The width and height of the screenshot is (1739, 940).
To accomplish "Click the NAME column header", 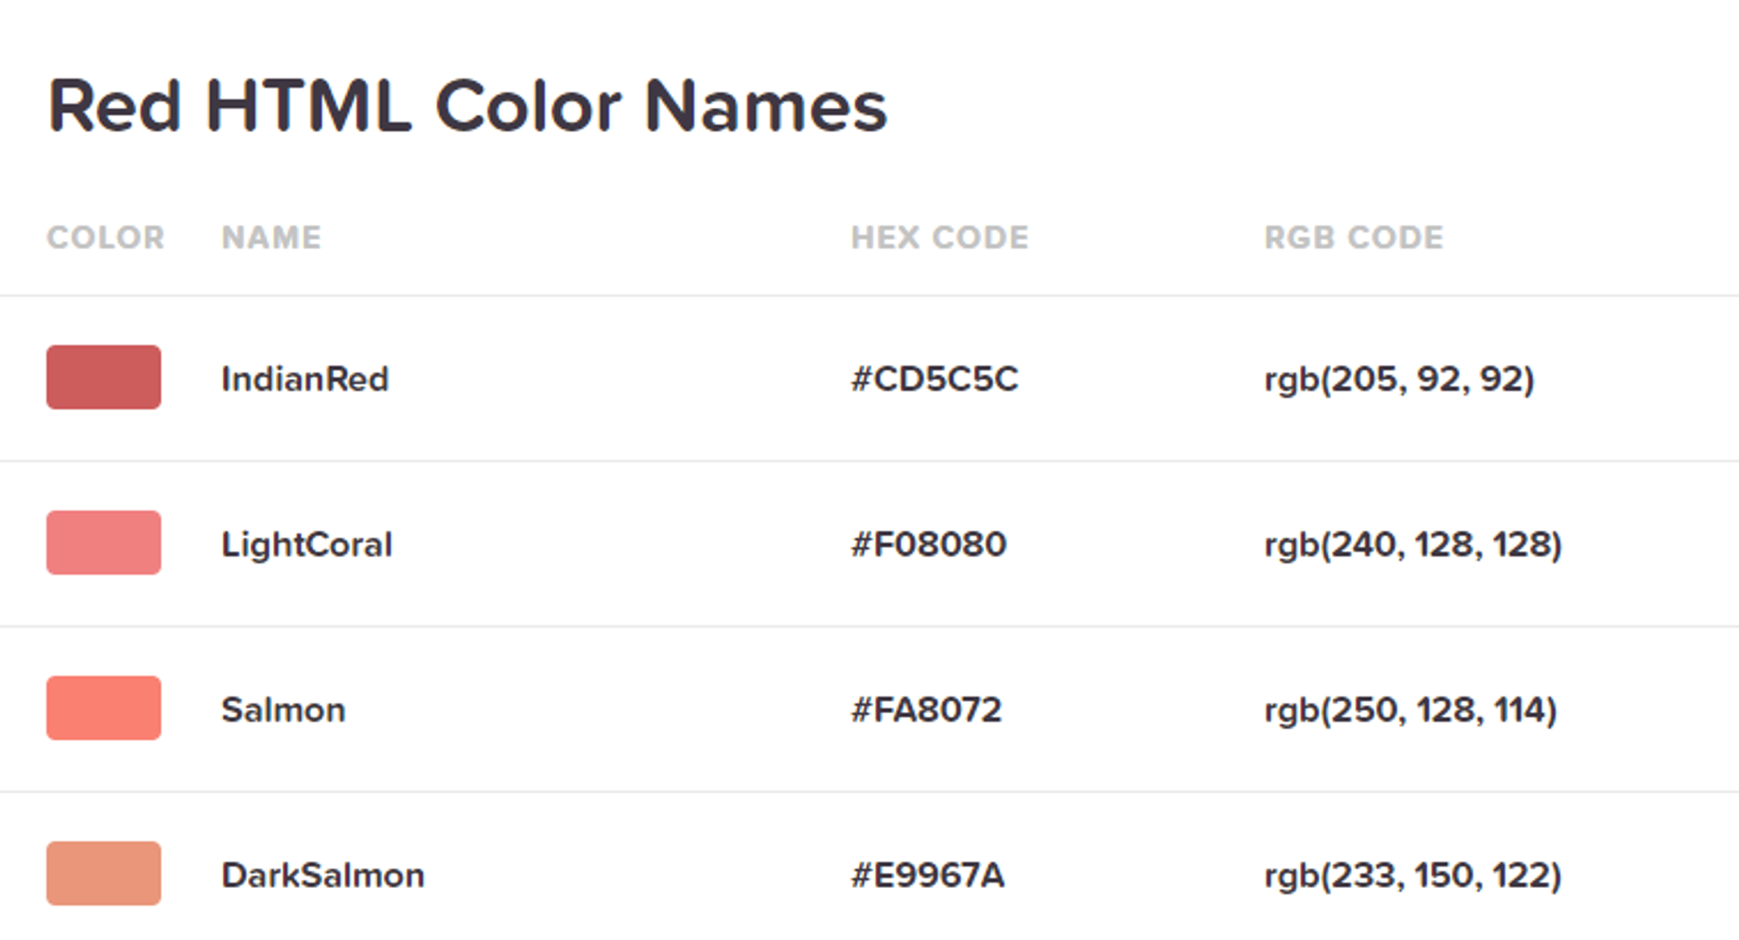I will tap(271, 237).
